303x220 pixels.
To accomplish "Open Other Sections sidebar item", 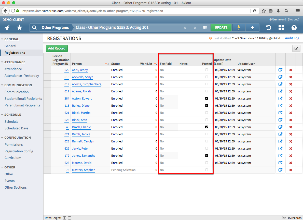I will click(16, 188).
